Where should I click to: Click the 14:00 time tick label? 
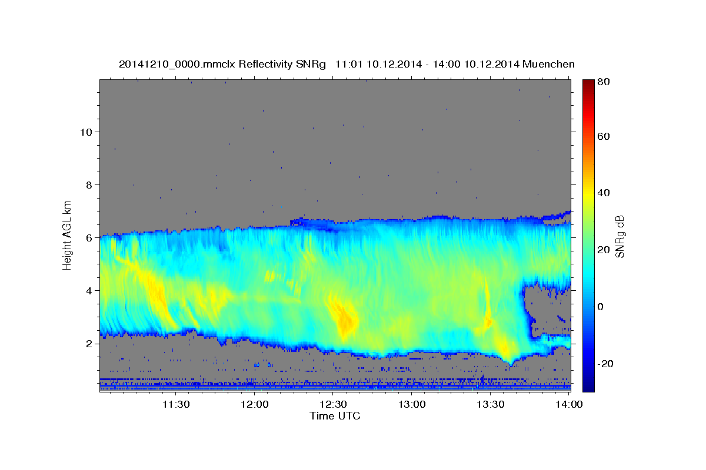pyautogui.click(x=569, y=405)
